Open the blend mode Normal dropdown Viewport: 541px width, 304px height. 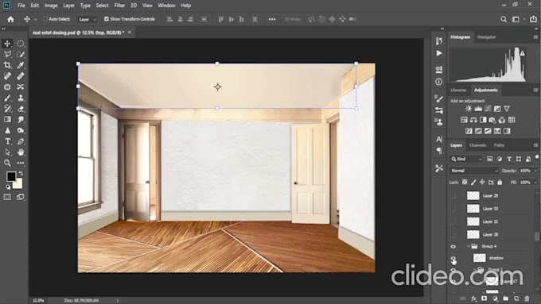pos(474,171)
